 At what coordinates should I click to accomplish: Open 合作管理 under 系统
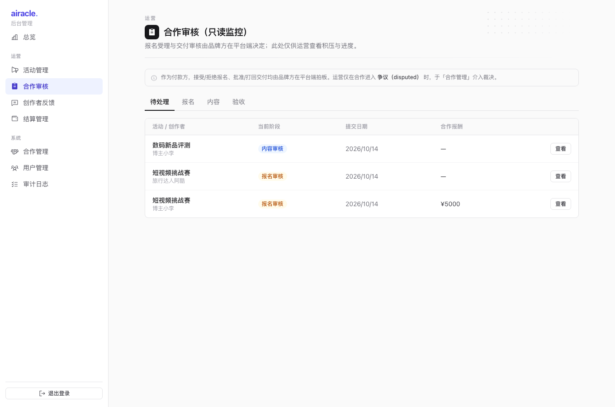(54, 151)
